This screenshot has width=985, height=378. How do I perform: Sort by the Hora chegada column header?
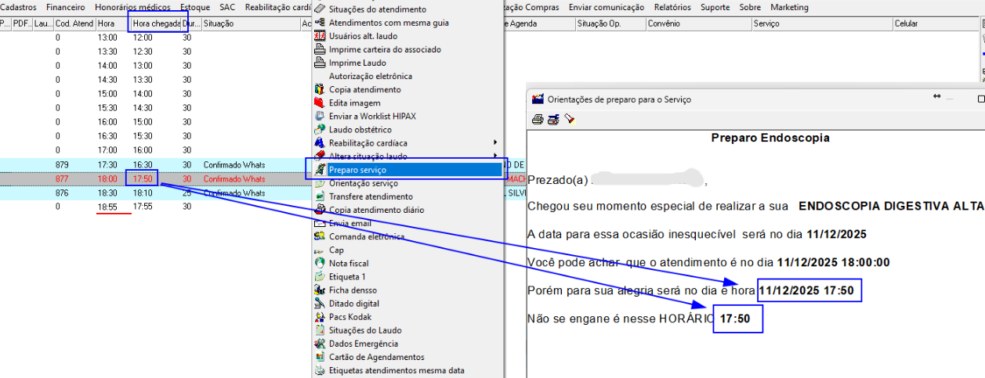click(x=156, y=24)
